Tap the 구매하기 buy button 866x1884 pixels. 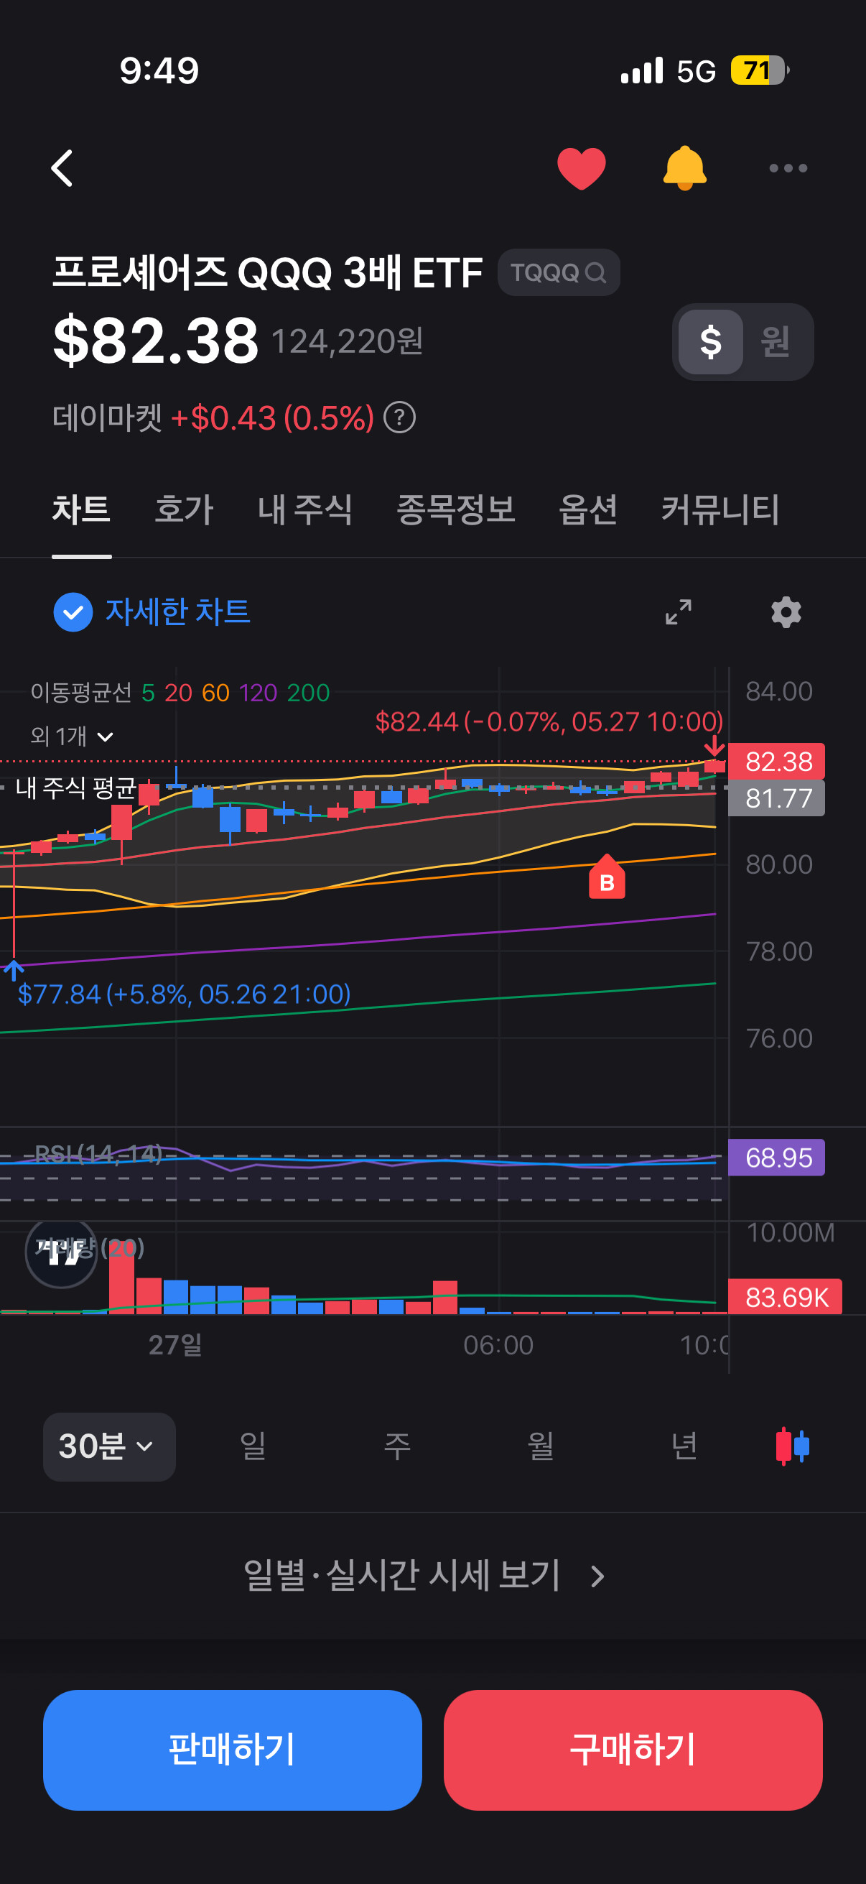coord(633,1750)
